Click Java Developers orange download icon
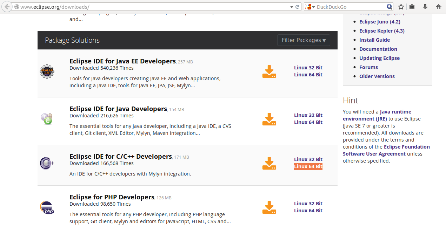Image resolution: width=446 pixels, height=233 pixels. pyautogui.click(x=269, y=119)
